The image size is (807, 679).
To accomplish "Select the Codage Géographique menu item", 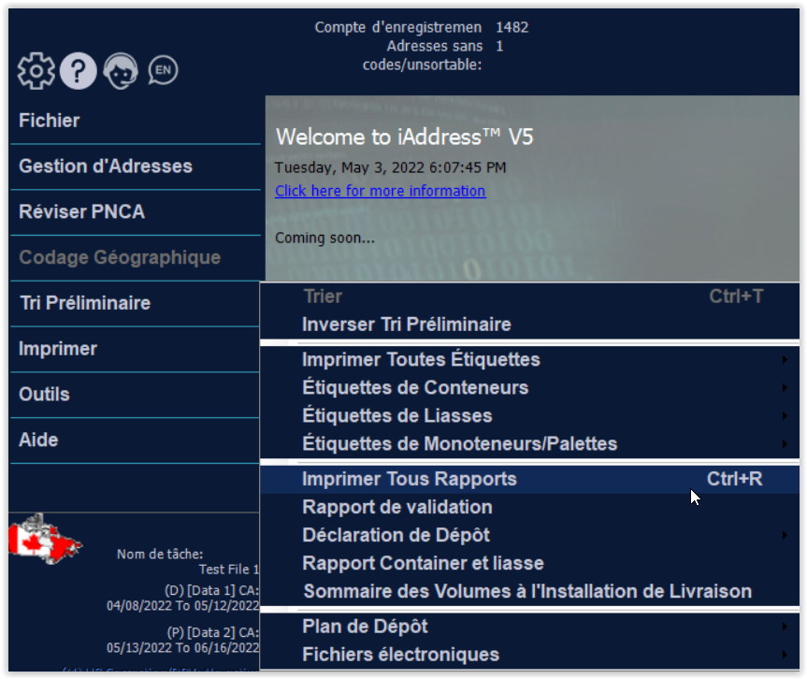I will [x=135, y=257].
